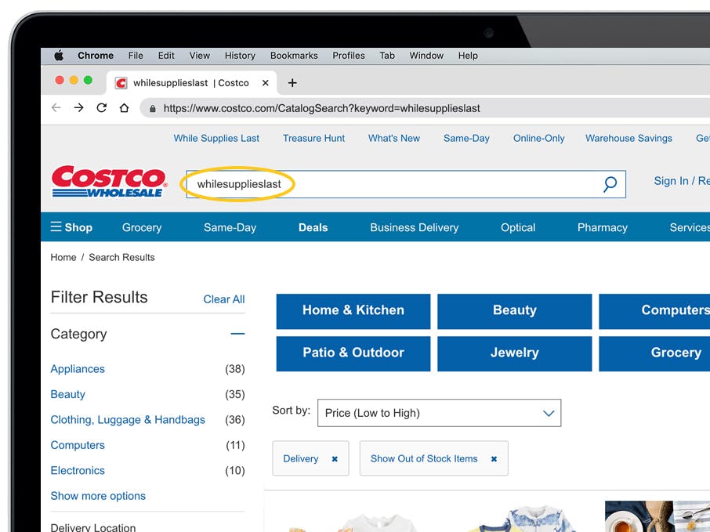Viewport: 710px width, 532px height.
Task: Click inside the search input field
Action: [353, 183]
